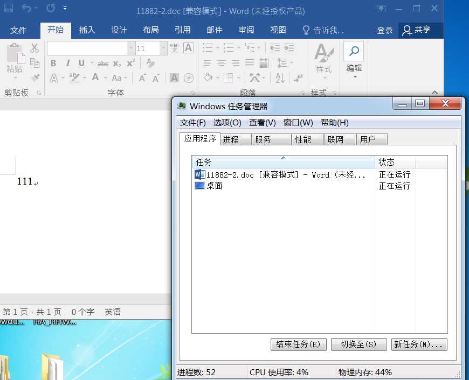The width and height of the screenshot is (469, 380).
Task: Click the Character Border icon
Action: pos(189,48)
